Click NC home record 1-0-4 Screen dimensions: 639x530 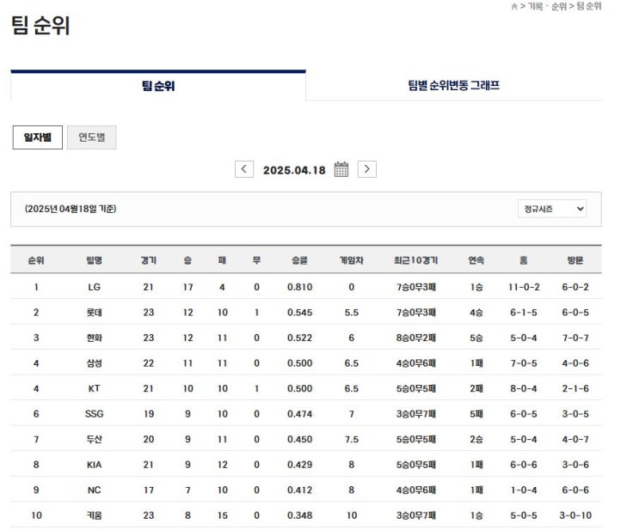(x=524, y=490)
